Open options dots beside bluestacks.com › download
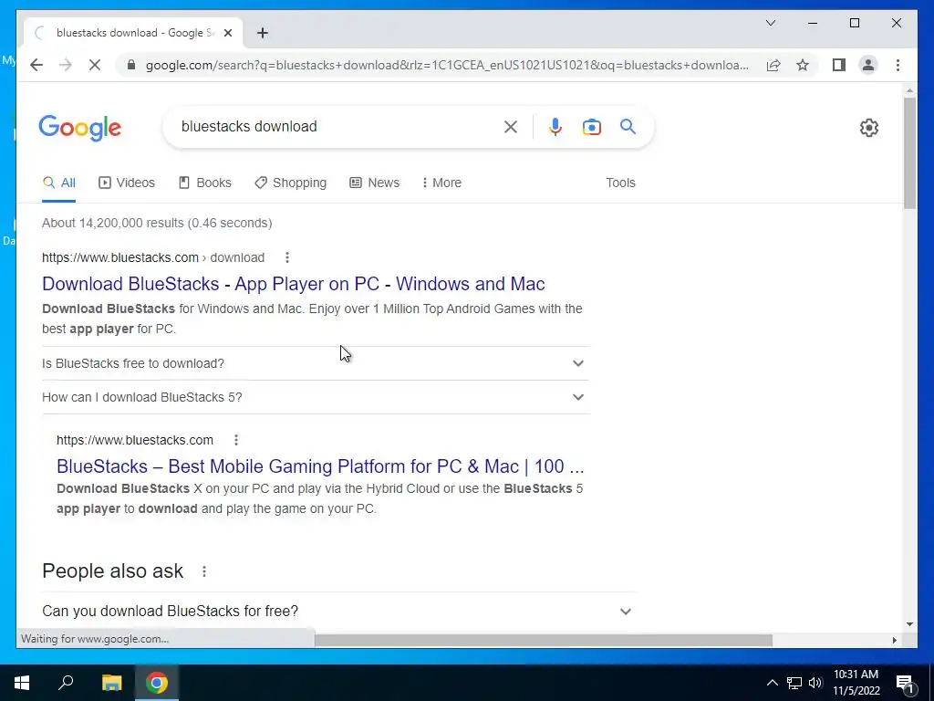 [x=287, y=257]
